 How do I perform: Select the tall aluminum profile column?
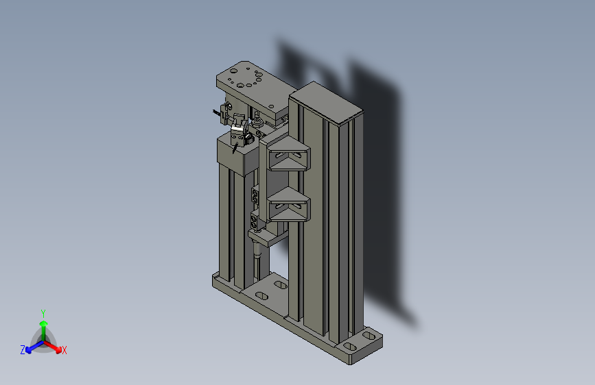click(327, 212)
